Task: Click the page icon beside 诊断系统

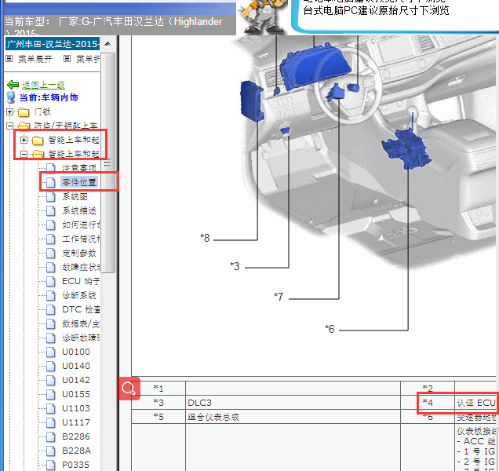Action: 50,295
